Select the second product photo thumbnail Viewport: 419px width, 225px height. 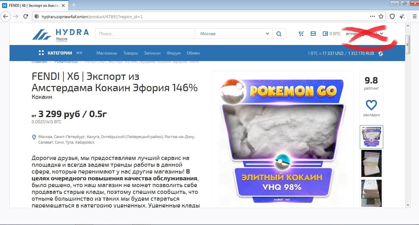pos(371,163)
